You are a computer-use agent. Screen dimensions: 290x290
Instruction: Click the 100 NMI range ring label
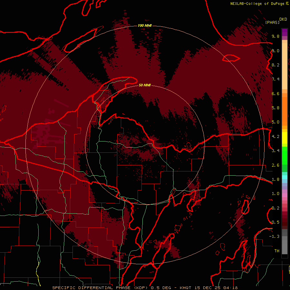click(145, 25)
